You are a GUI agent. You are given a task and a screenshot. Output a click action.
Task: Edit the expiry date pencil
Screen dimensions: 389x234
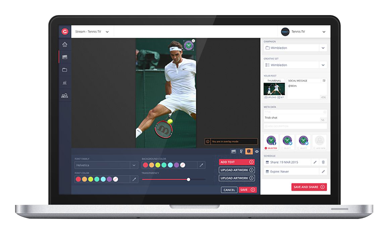(323, 171)
